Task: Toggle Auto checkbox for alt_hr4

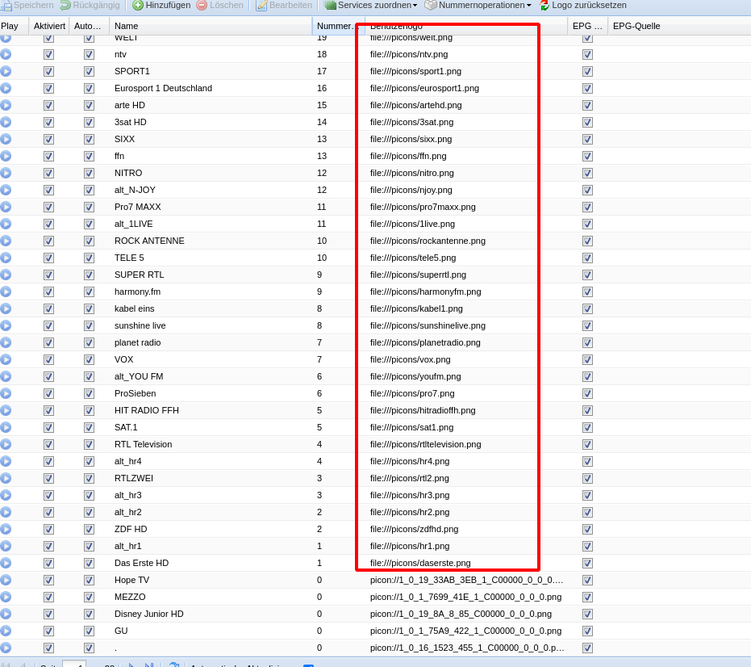Action: (89, 461)
